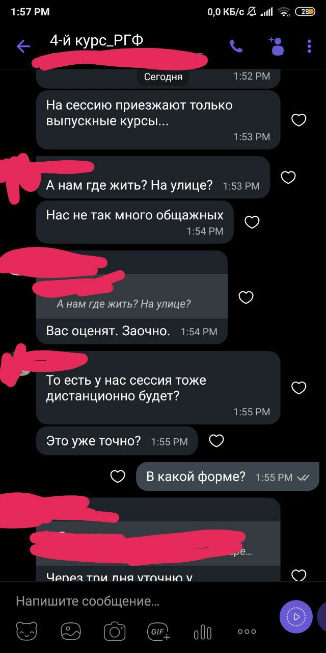Open the poll bars icon

(203, 632)
